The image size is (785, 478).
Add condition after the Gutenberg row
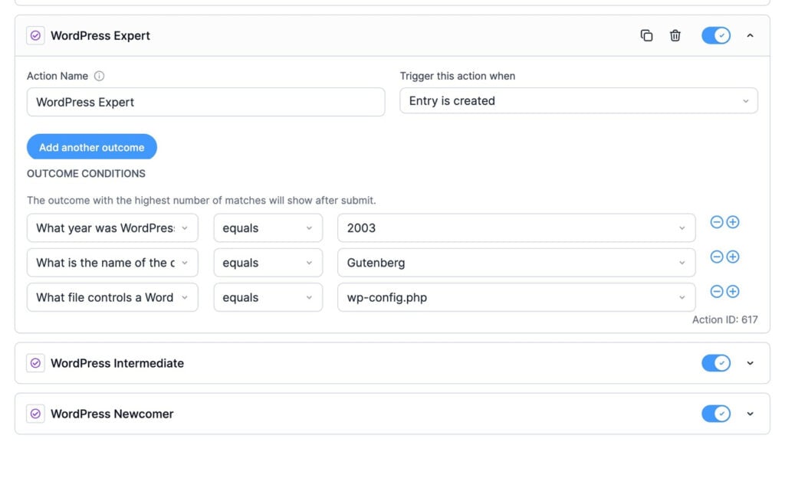pos(732,257)
